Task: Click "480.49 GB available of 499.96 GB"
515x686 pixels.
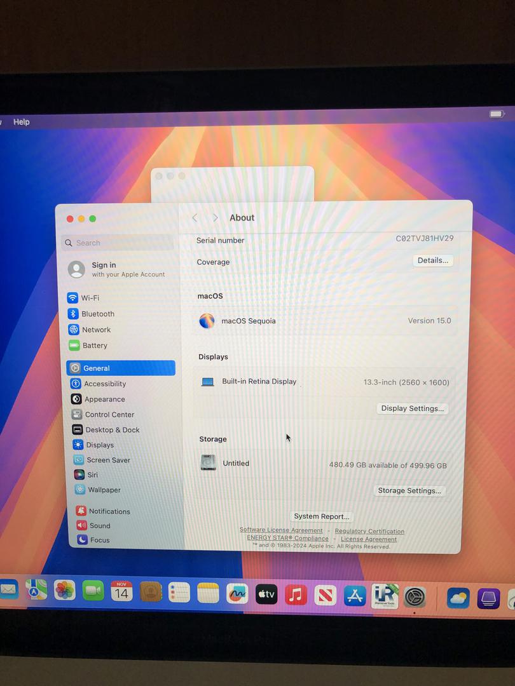Action: coord(388,465)
